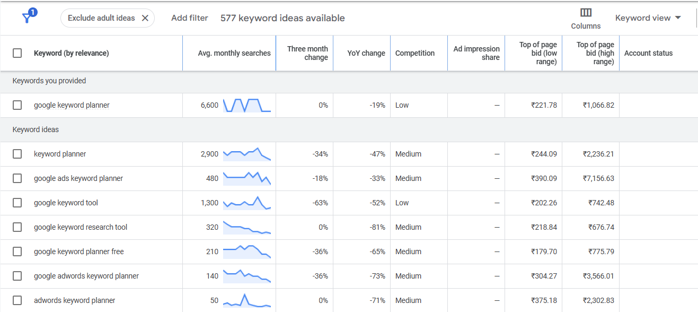The width and height of the screenshot is (698, 312).
Task: Check google keyword planner free checkbox
Action: click(x=17, y=252)
